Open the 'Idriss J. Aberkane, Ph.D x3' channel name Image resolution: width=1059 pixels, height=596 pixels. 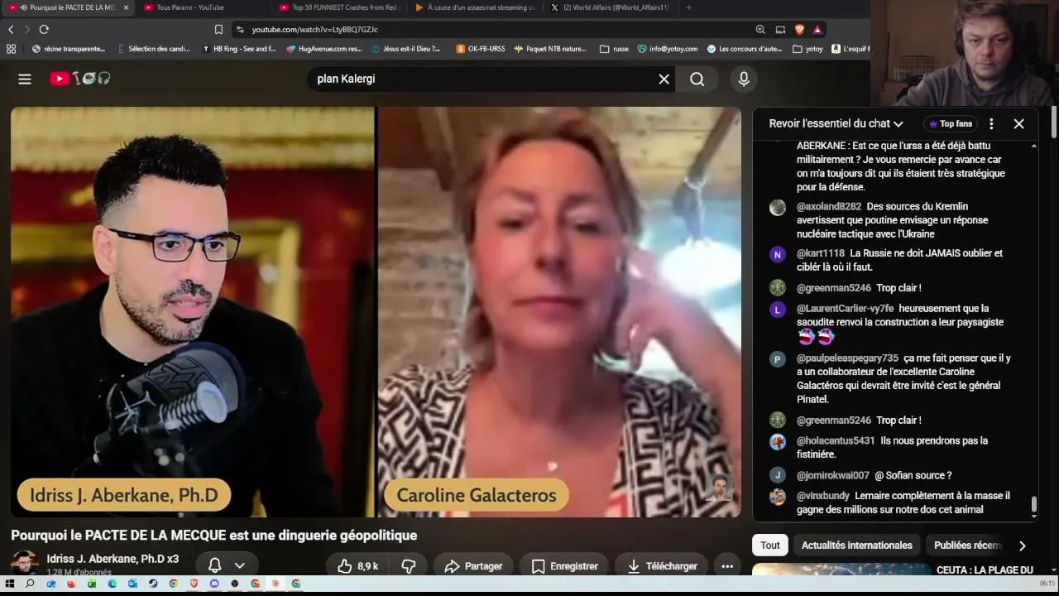(113, 559)
